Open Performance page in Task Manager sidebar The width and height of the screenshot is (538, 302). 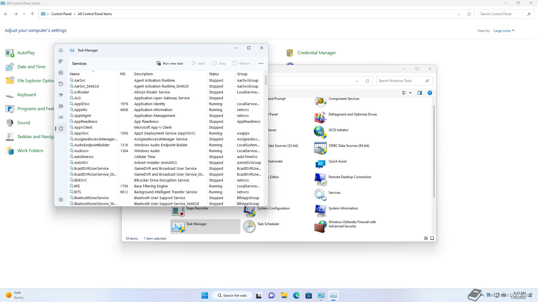[x=61, y=73]
